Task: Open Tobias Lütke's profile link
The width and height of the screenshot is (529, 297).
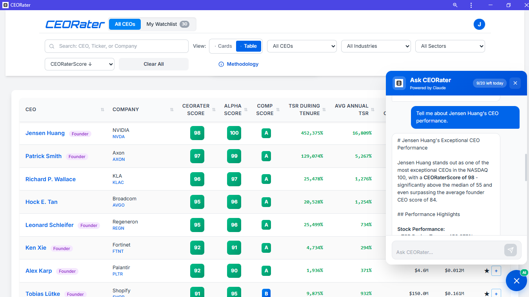Action: (43, 293)
